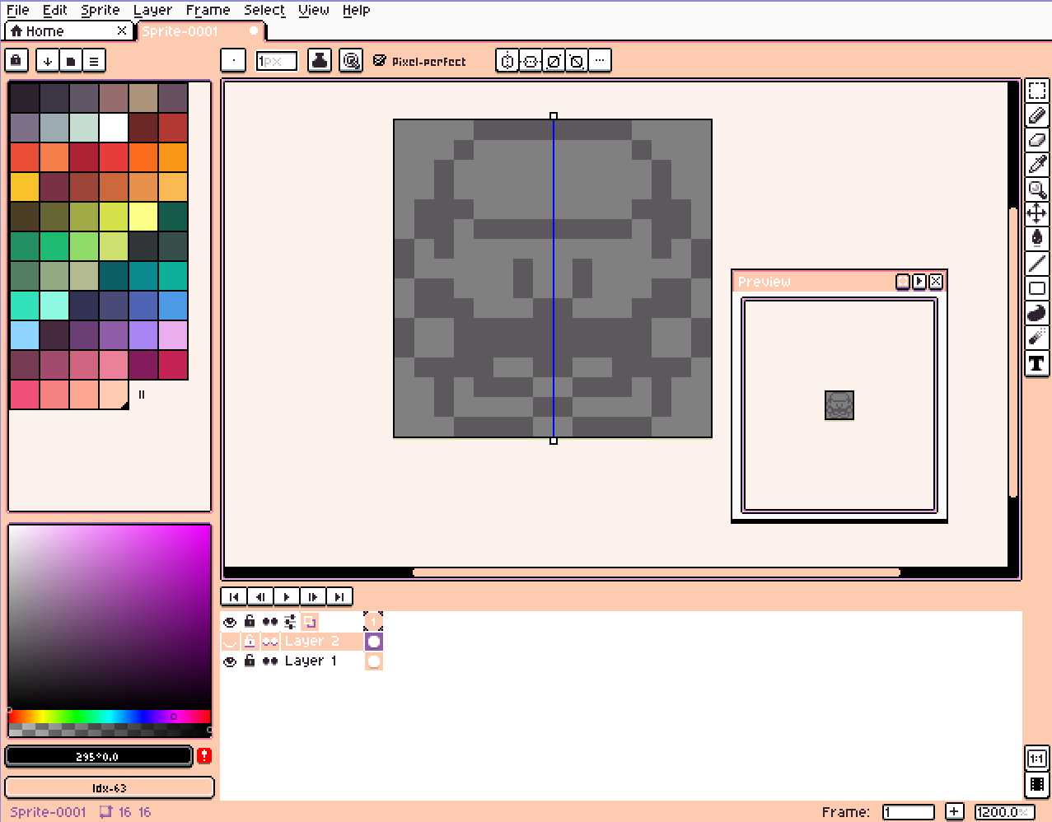Click play button in Preview window
Image resolution: width=1052 pixels, height=822 pixels.
(x=919, y=282)
